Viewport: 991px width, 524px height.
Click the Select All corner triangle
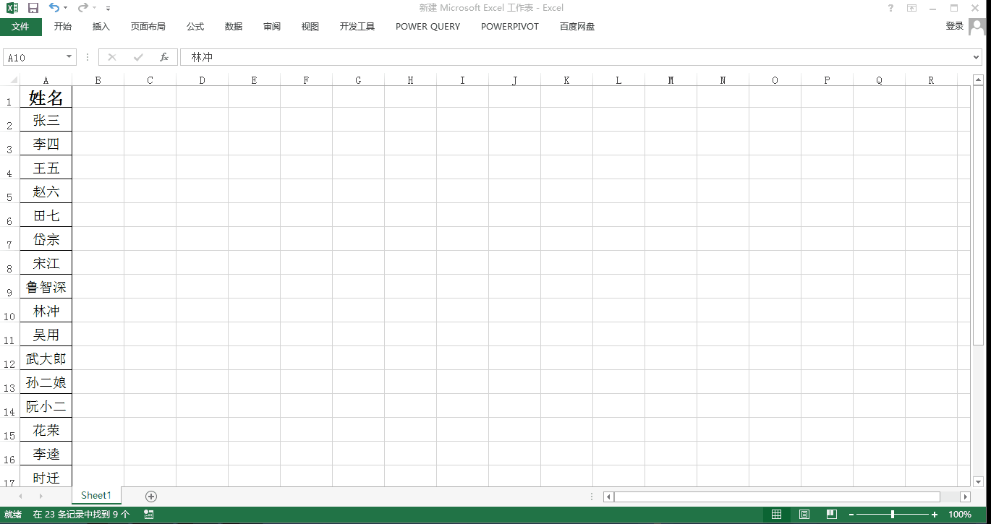pyautogui.click(x=13, y=80)
